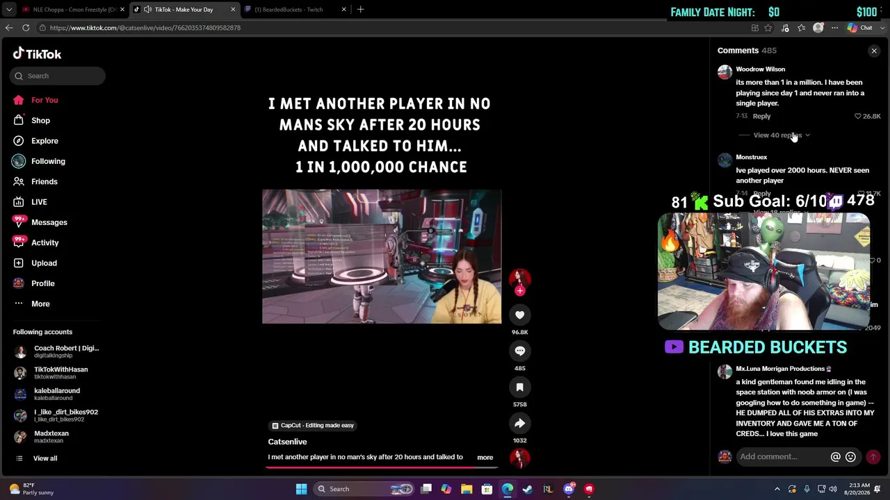The height and width of the screenshot is (500, 890).
Task: Open the Activity notifications icon
Action: coord(19,242)
